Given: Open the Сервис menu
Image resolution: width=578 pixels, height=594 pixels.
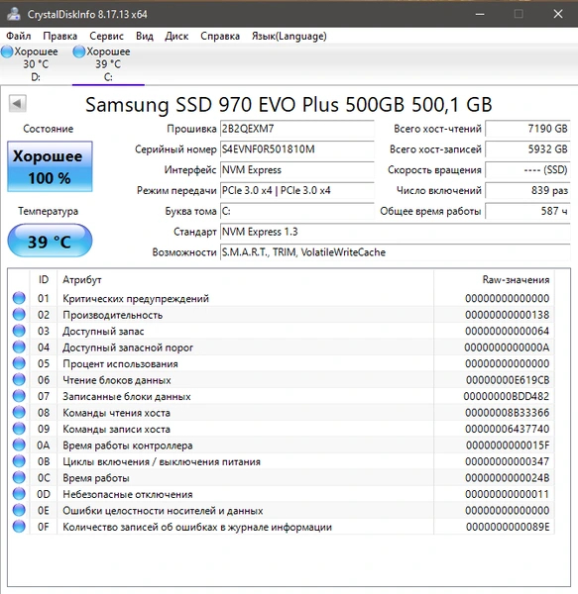Looking at the screenshot, I should point(106,36).
